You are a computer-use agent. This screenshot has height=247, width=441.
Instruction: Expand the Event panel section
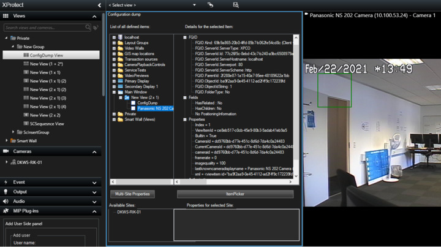[94, 183]
